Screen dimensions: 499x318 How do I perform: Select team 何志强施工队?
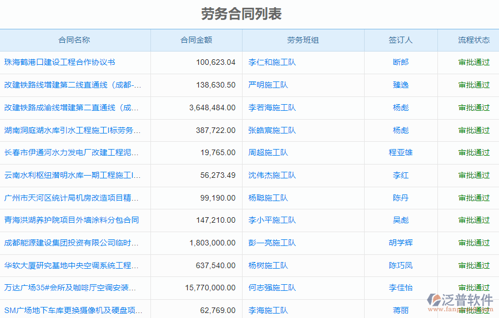pyautogui.click(x=272, y=288)
